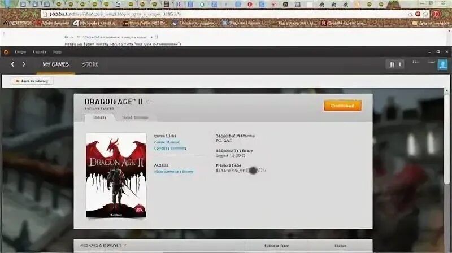Click the product code text
452x253 pixels.
(241, 171)
